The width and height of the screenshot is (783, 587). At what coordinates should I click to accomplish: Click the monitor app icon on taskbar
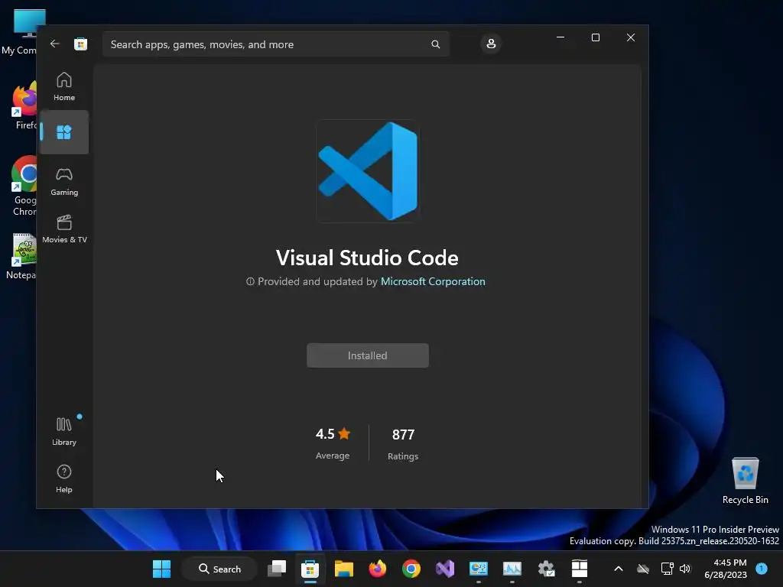(x=479, y=569)
